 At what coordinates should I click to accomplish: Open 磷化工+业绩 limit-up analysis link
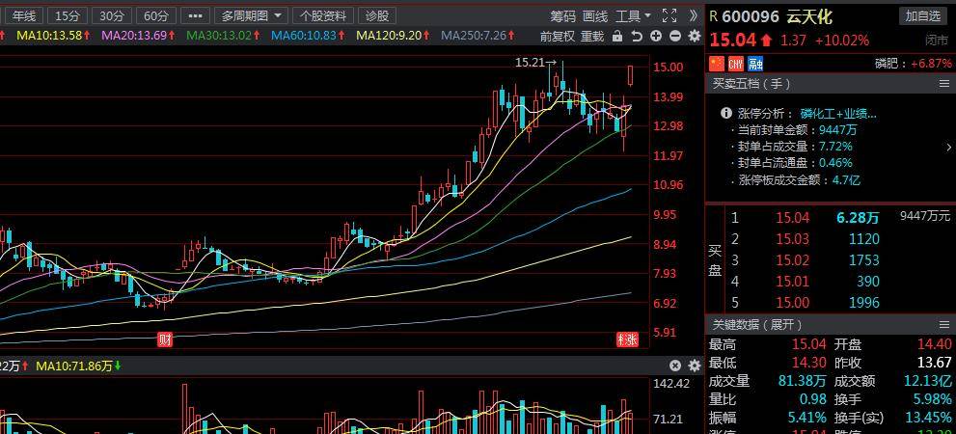click(x=838, y=113)
